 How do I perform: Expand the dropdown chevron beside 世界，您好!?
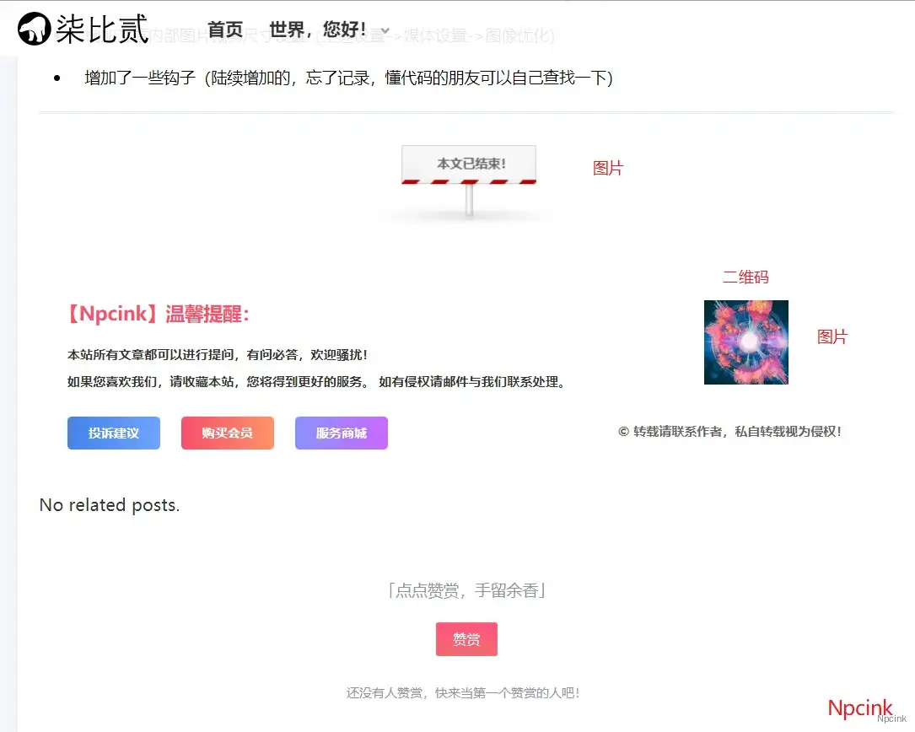pyautogui.click(x=385, y=31)
